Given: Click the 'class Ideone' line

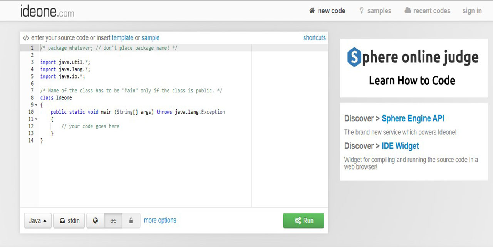Looking at the screenshot, I should (x=56, y=98).
